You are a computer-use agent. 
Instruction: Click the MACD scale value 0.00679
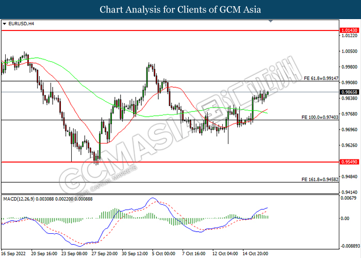click(x=349, y=198)
